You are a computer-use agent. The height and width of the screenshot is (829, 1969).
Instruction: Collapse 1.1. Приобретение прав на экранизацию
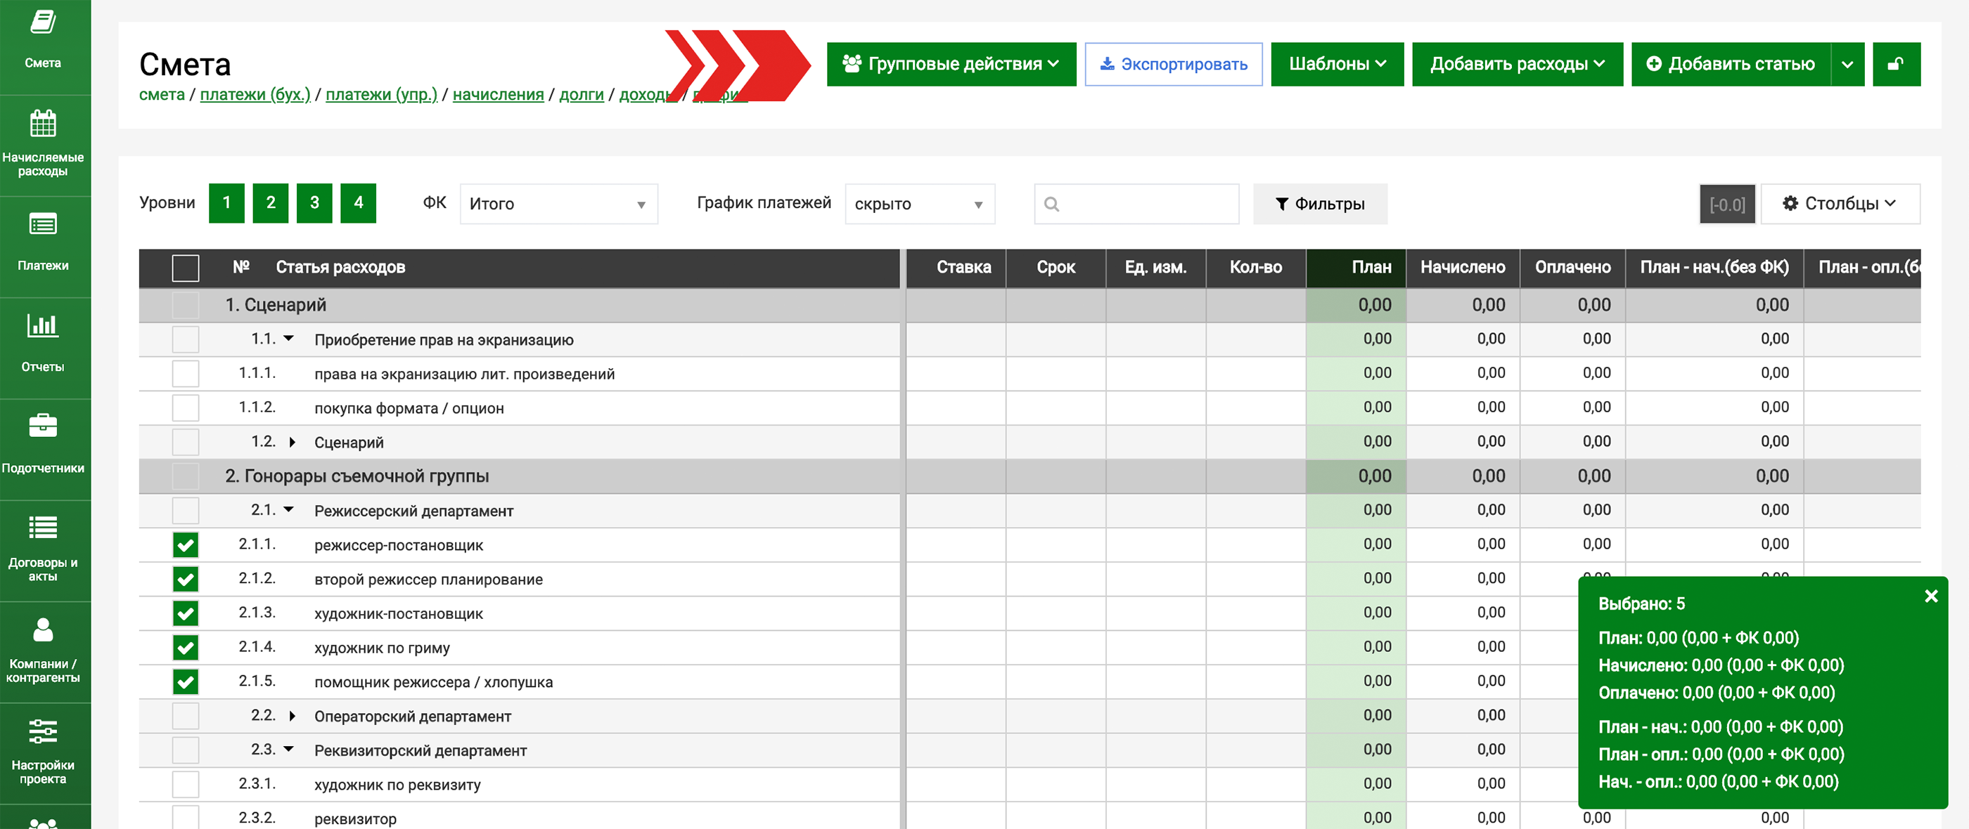[x=289, y=338]
